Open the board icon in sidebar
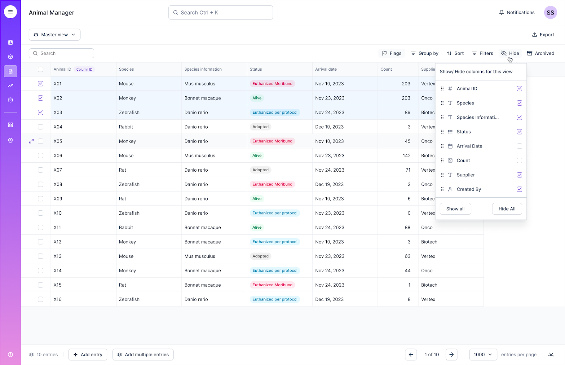The image size is (565, 365). click(x=11, y=42)
